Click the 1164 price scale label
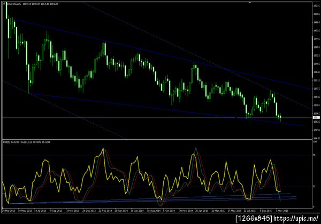The image size is (321, 224). tap(317, 97)
